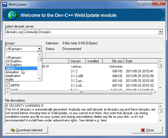Close the WebUpdate window via title bar X
Viewport: 168px width, 138px height.
point(159,3)
